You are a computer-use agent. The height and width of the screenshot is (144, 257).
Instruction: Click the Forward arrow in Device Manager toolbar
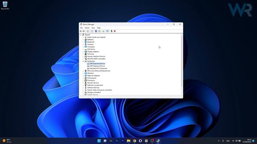pos(84,31)
